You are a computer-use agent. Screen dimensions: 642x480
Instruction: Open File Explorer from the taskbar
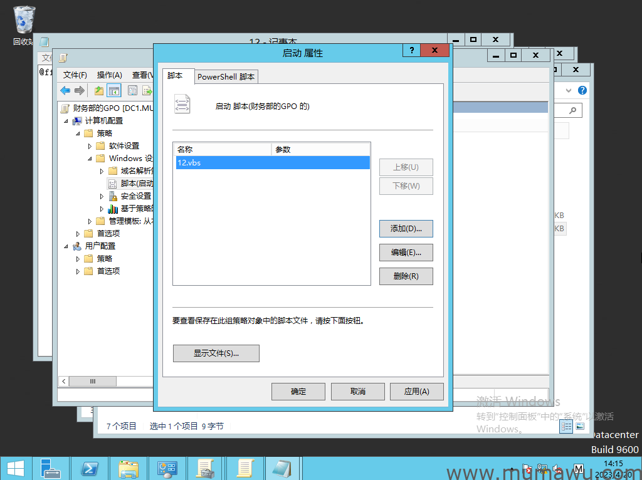pos(129,468)
